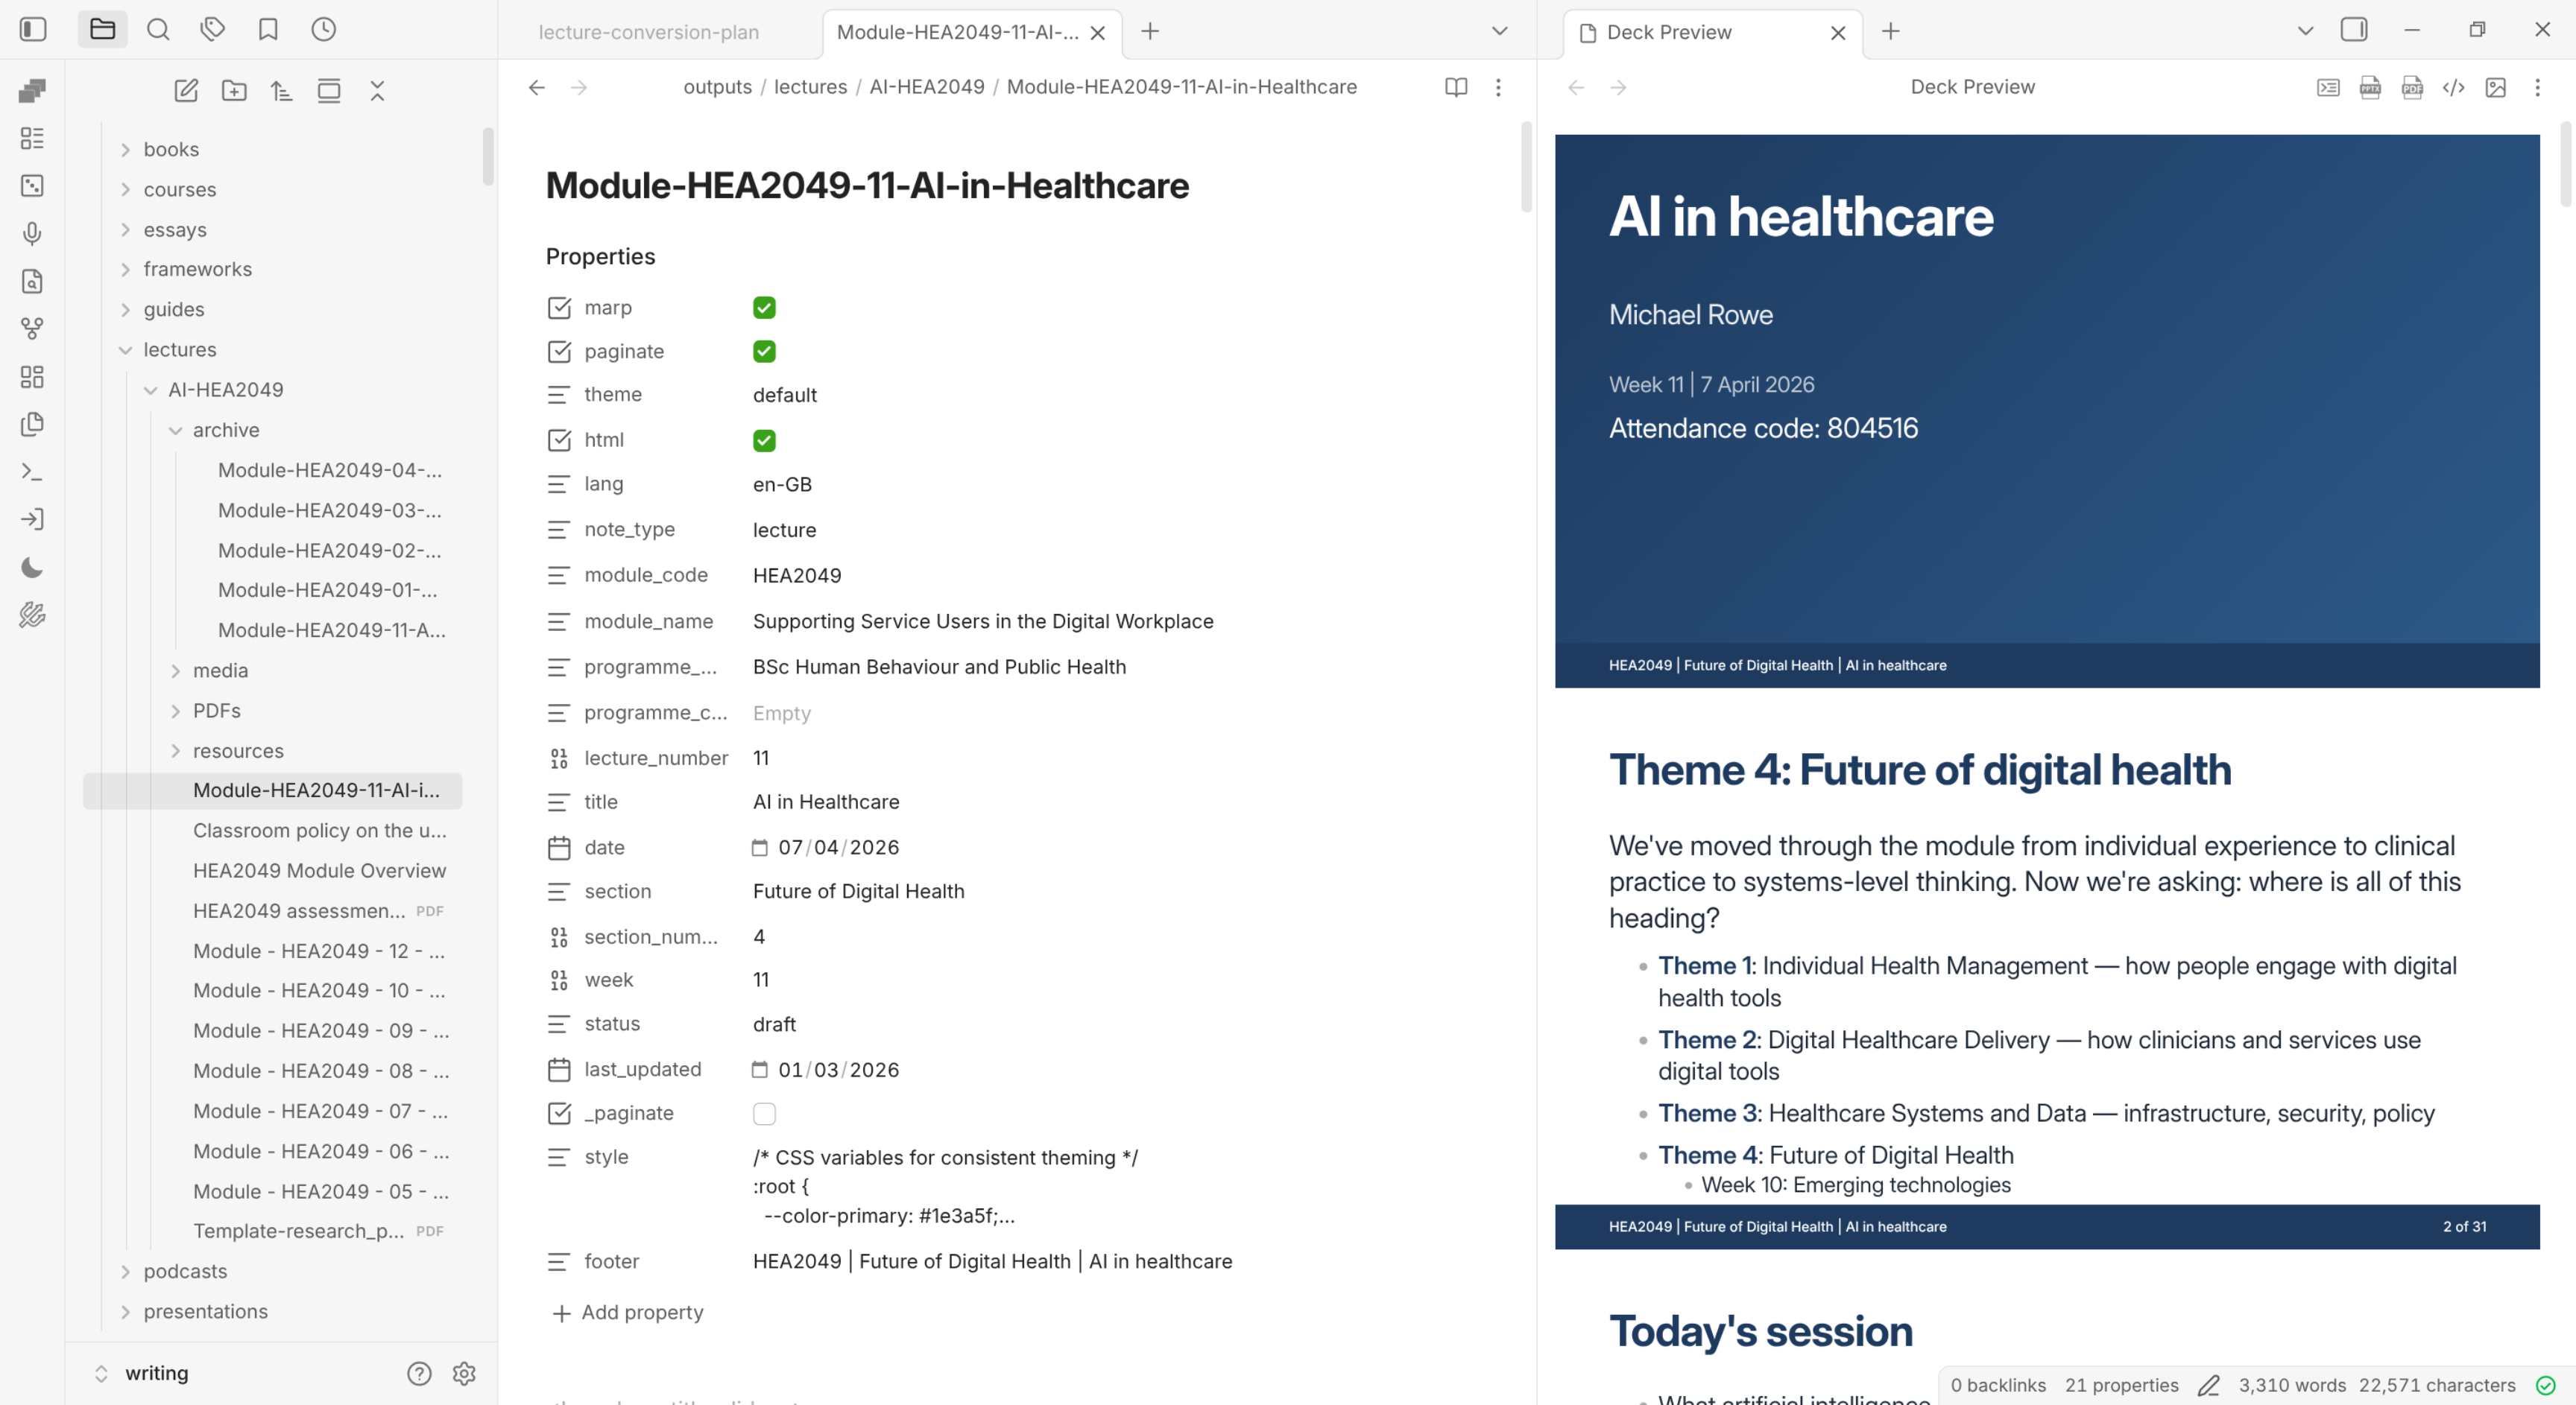Screen dimensions: 2576x1405
Task: Uncheck the marp property checkbox
Action: coord(764,308)
